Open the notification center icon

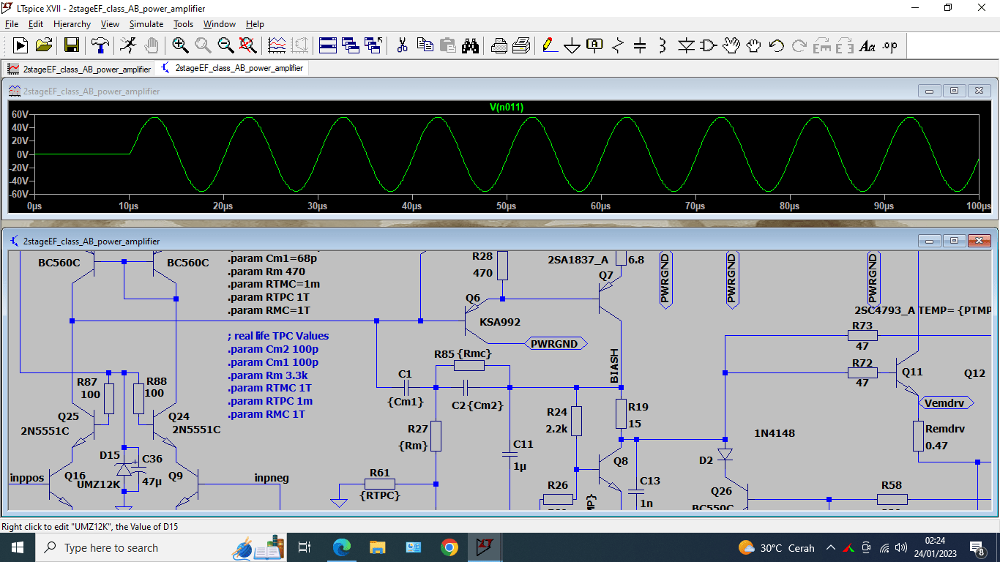click(x=977, y=547)
